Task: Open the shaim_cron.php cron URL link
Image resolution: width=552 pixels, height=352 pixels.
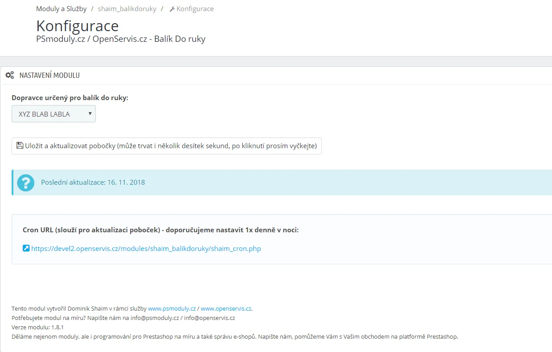Action: tap(146, 249)
